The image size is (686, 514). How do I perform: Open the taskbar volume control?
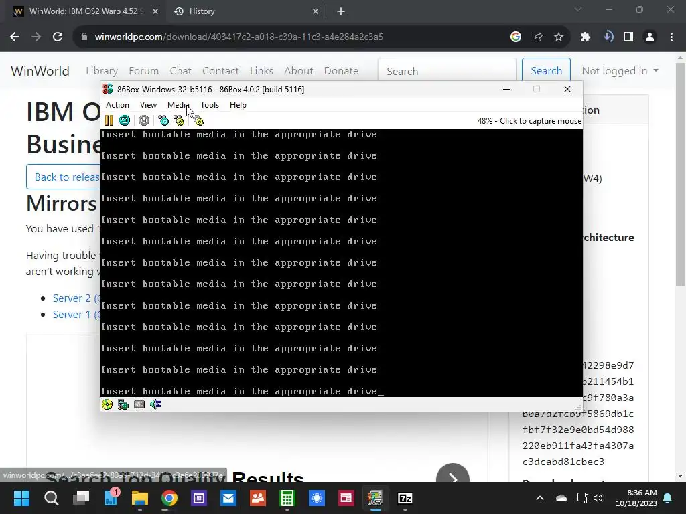[x=598, y=498]
